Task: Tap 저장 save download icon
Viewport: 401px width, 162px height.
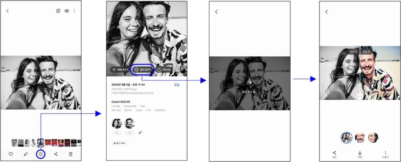Action: (x=360, y=154)
